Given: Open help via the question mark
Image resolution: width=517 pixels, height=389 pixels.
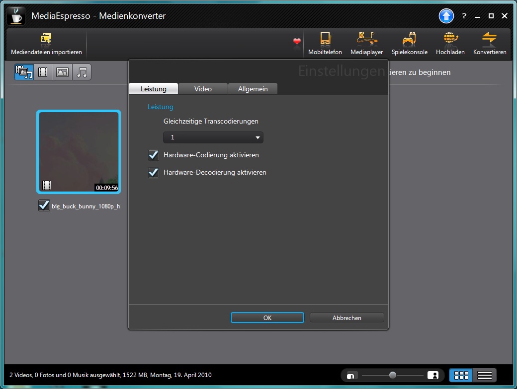Looking at the screenshot, I should (464, 16).
